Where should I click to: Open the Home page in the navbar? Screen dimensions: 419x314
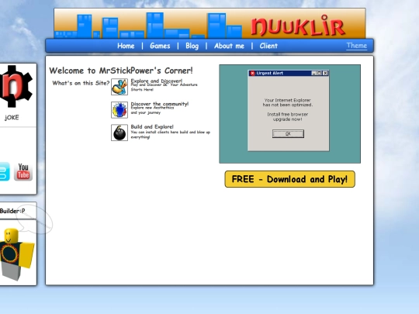[126, 46]
